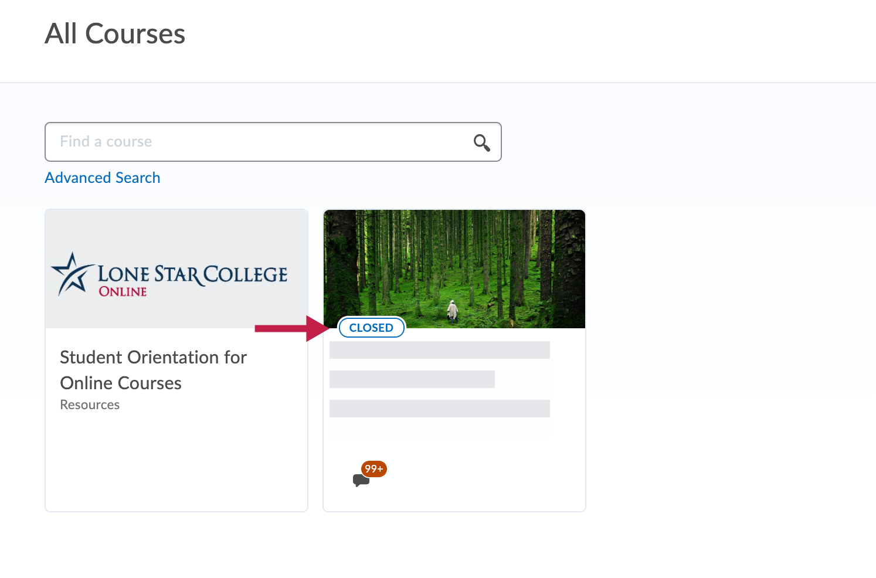876x578 pixels.
Task: Open Student Orientation for Online Courses title
Action: pos(153,370)
